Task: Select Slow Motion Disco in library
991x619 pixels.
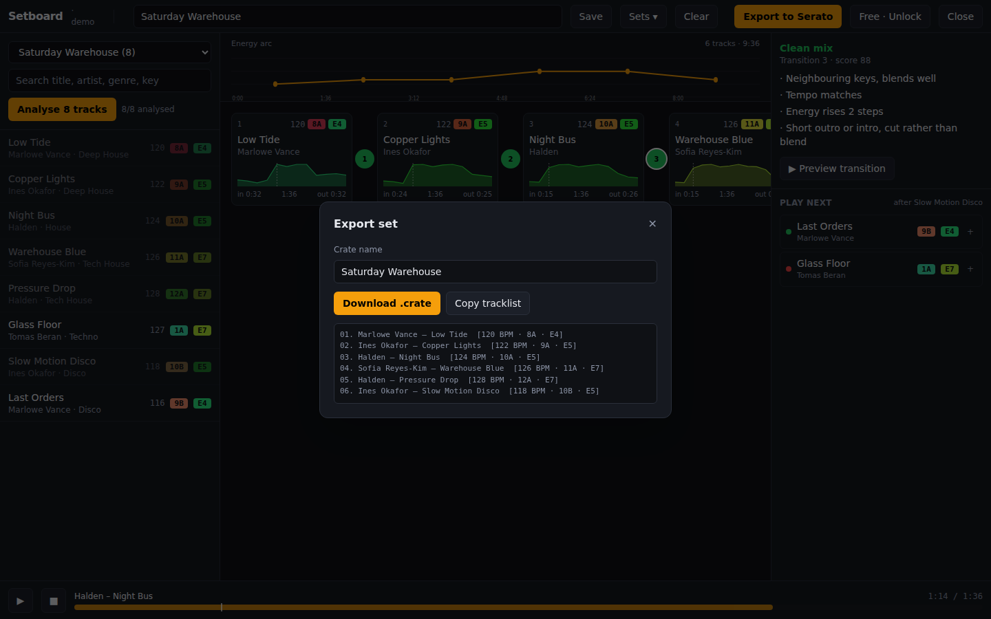Action: point(110,367)
